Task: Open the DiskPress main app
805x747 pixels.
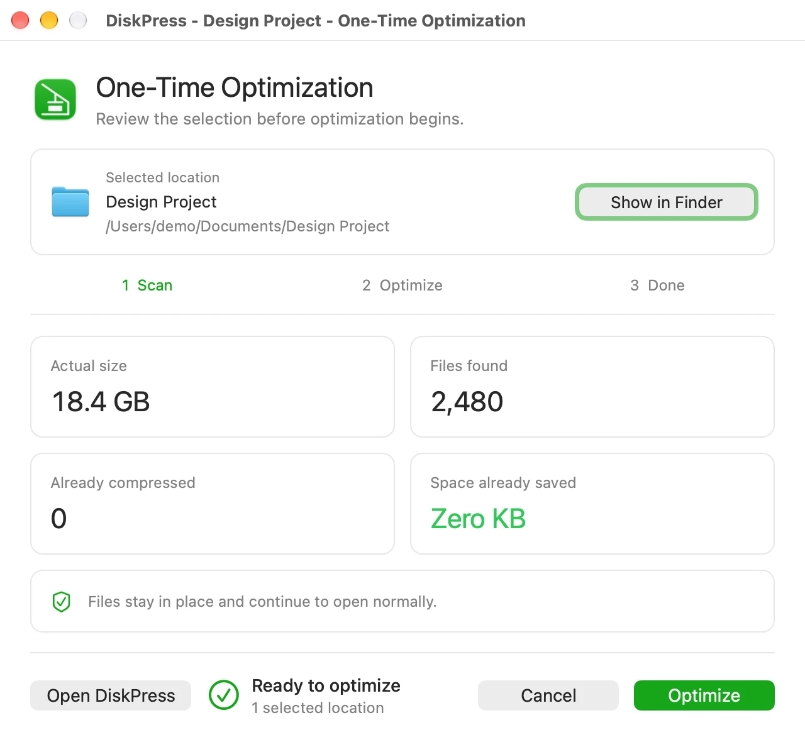Action: coord(111,695)
